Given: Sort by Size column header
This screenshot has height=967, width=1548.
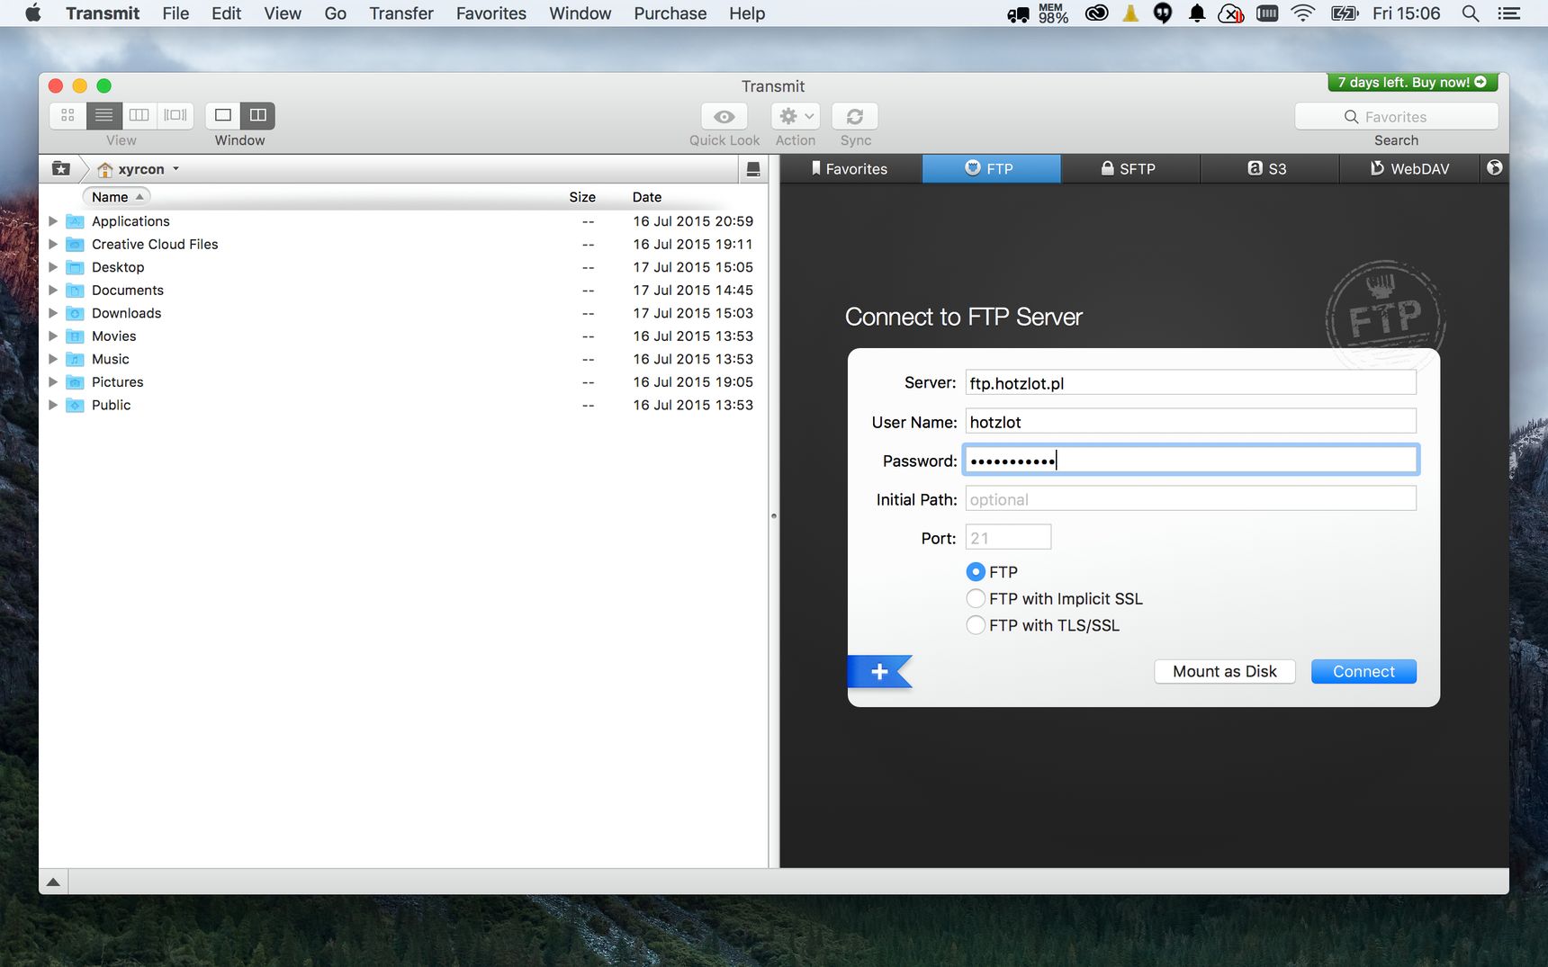Looking at the screenshot, I should click(x=582, y=197).
